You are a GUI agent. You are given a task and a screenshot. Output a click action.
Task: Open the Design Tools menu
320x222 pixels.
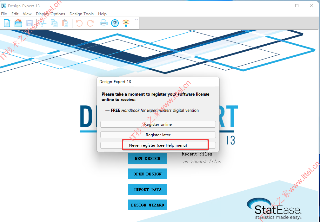81,14
